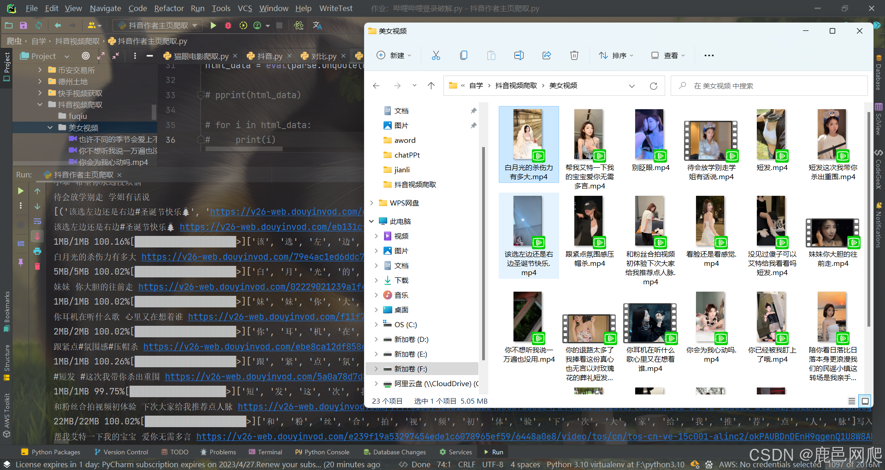Expand WPS网盘 in Explorer navigation pane
The width and height of the screenshot is (885, 470).
372,203
